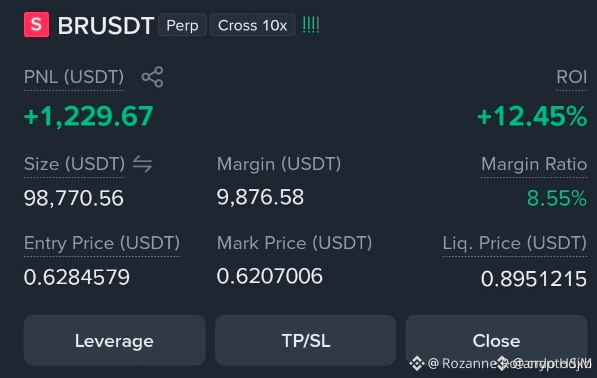Viewport: 597px width, 378px height.
Task: Open Liq. Price (USDT) label info
Action: pyautogui.click(x=515, y=244)
